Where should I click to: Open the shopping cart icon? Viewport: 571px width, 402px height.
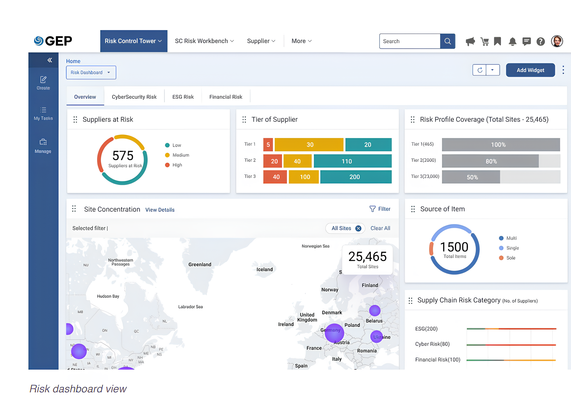coord(484,41)
